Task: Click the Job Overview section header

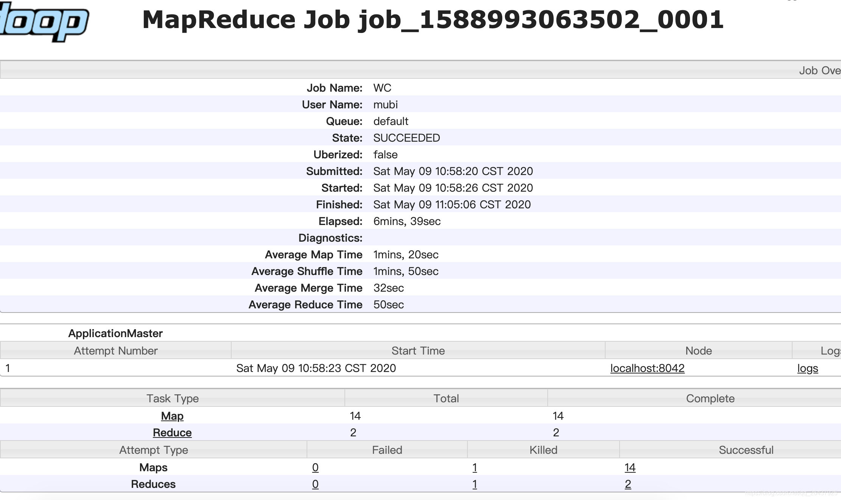Action: coord(819,70)
